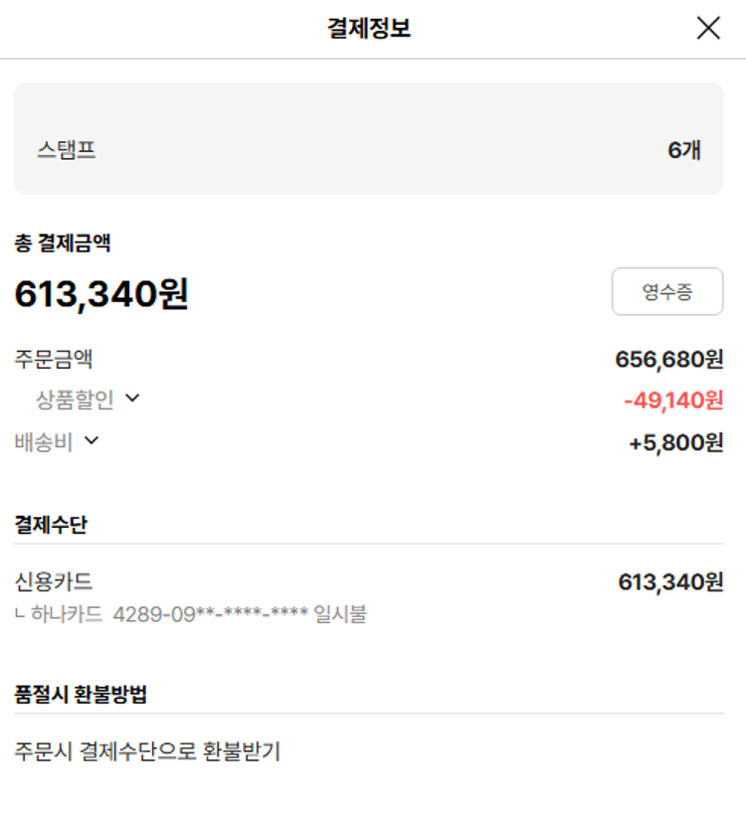Click the +5,800원 shipping fee amount
The height and width of the screenshot is (820, 746).
pos(676,442)
